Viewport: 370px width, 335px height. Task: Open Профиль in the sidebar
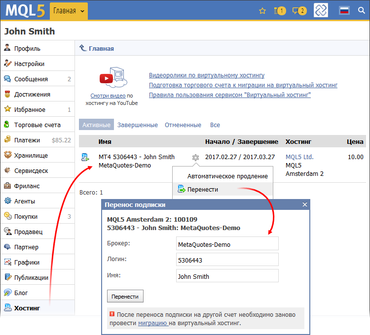(x=37, y=48)
